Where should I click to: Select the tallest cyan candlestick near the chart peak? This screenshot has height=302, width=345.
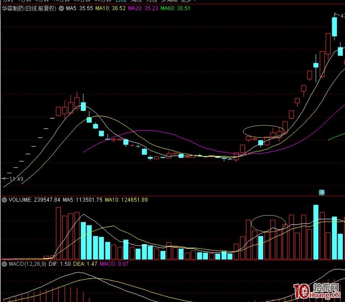pos(335,27)
